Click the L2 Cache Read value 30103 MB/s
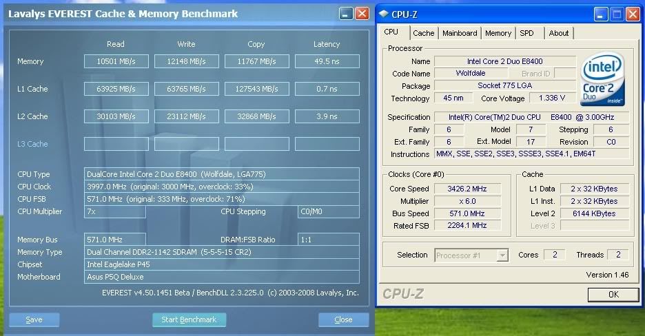 116,116
